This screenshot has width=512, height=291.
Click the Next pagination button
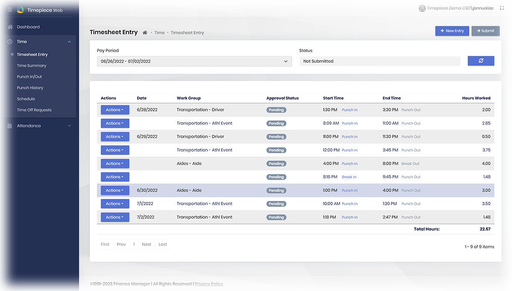pyautogui.click(x=146, y=244)
